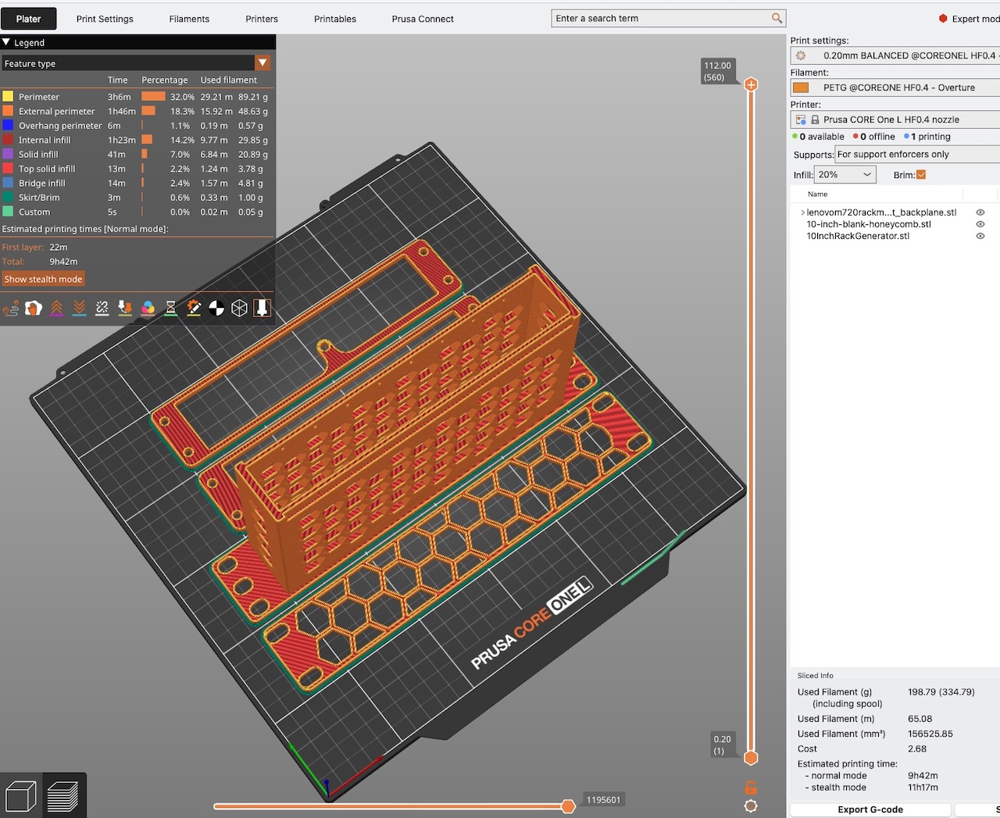Expand the lenovom720 backplane tree item

[802, 213]
